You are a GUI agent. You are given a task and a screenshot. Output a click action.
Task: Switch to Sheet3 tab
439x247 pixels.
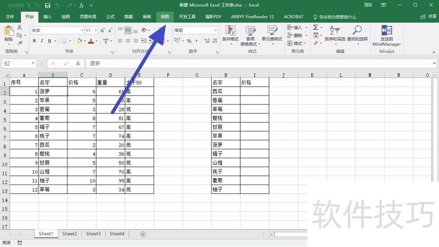click(93, 234)
